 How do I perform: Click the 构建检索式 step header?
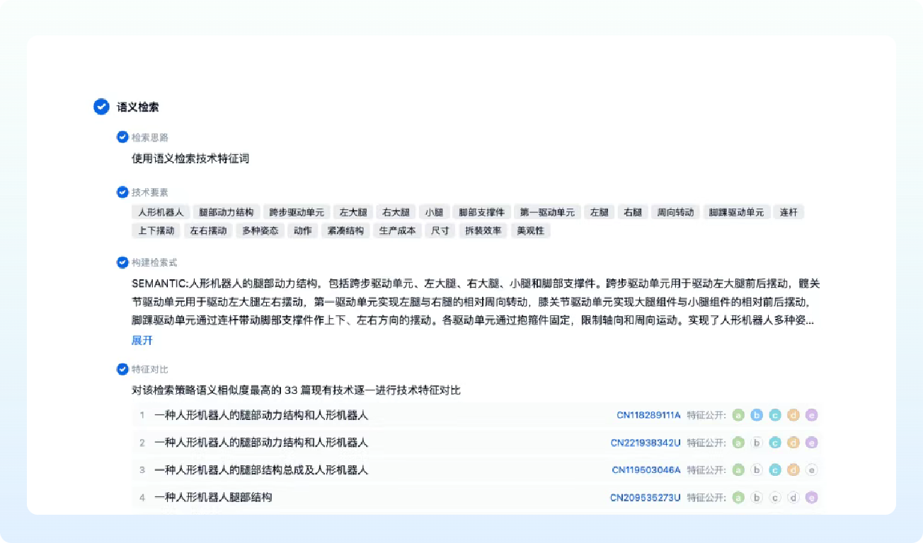coord(149,262)
